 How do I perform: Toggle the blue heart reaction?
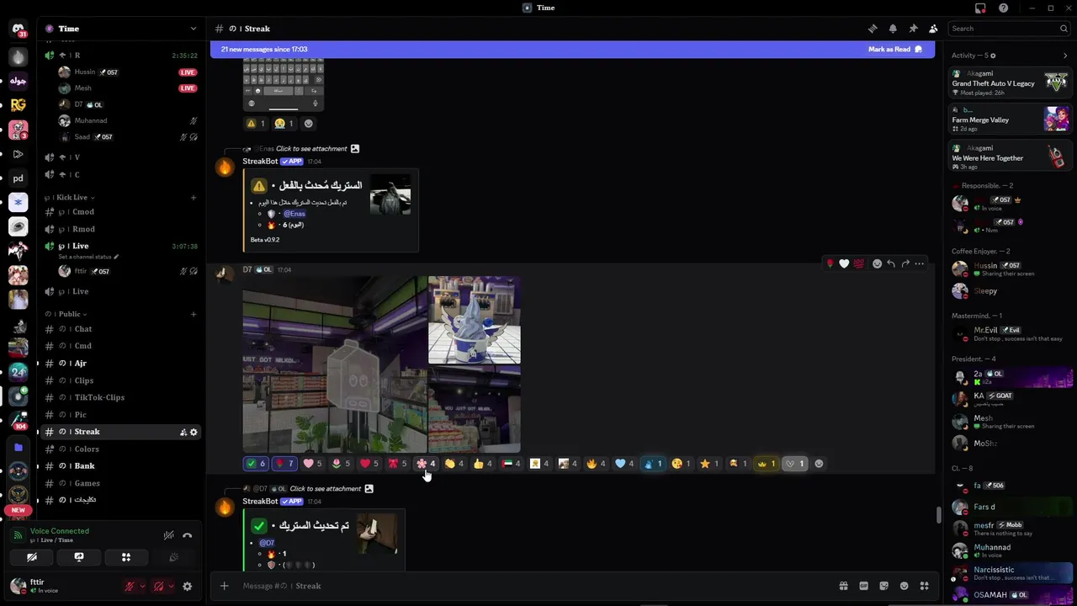pos(624,464)
